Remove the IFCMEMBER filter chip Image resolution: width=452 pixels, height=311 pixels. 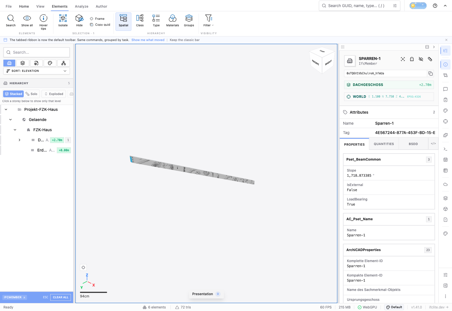(25, 297)
